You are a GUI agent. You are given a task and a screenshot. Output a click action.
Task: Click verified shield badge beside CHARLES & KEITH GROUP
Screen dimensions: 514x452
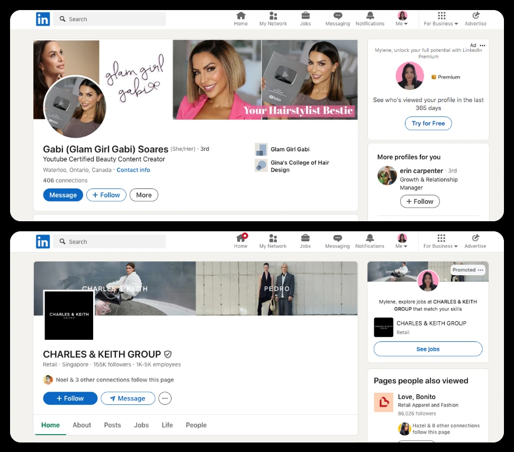[x=168, y=354]
